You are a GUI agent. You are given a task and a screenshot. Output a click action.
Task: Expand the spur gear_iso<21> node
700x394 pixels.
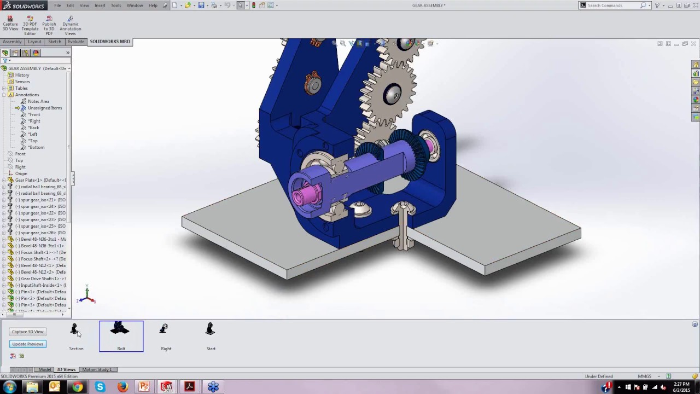click(4, 200)
